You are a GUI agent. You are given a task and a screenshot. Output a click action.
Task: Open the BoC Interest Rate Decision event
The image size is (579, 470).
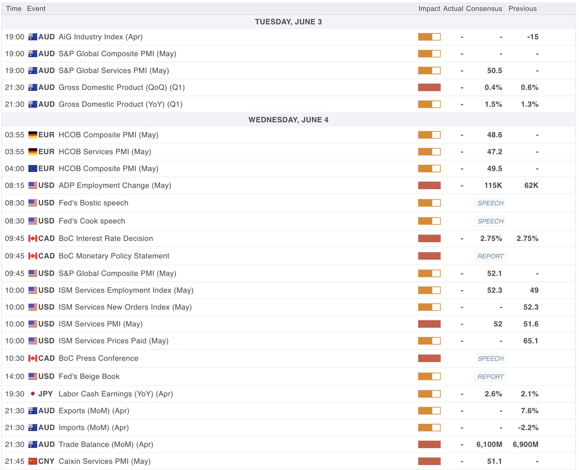[x=106, y=239]
